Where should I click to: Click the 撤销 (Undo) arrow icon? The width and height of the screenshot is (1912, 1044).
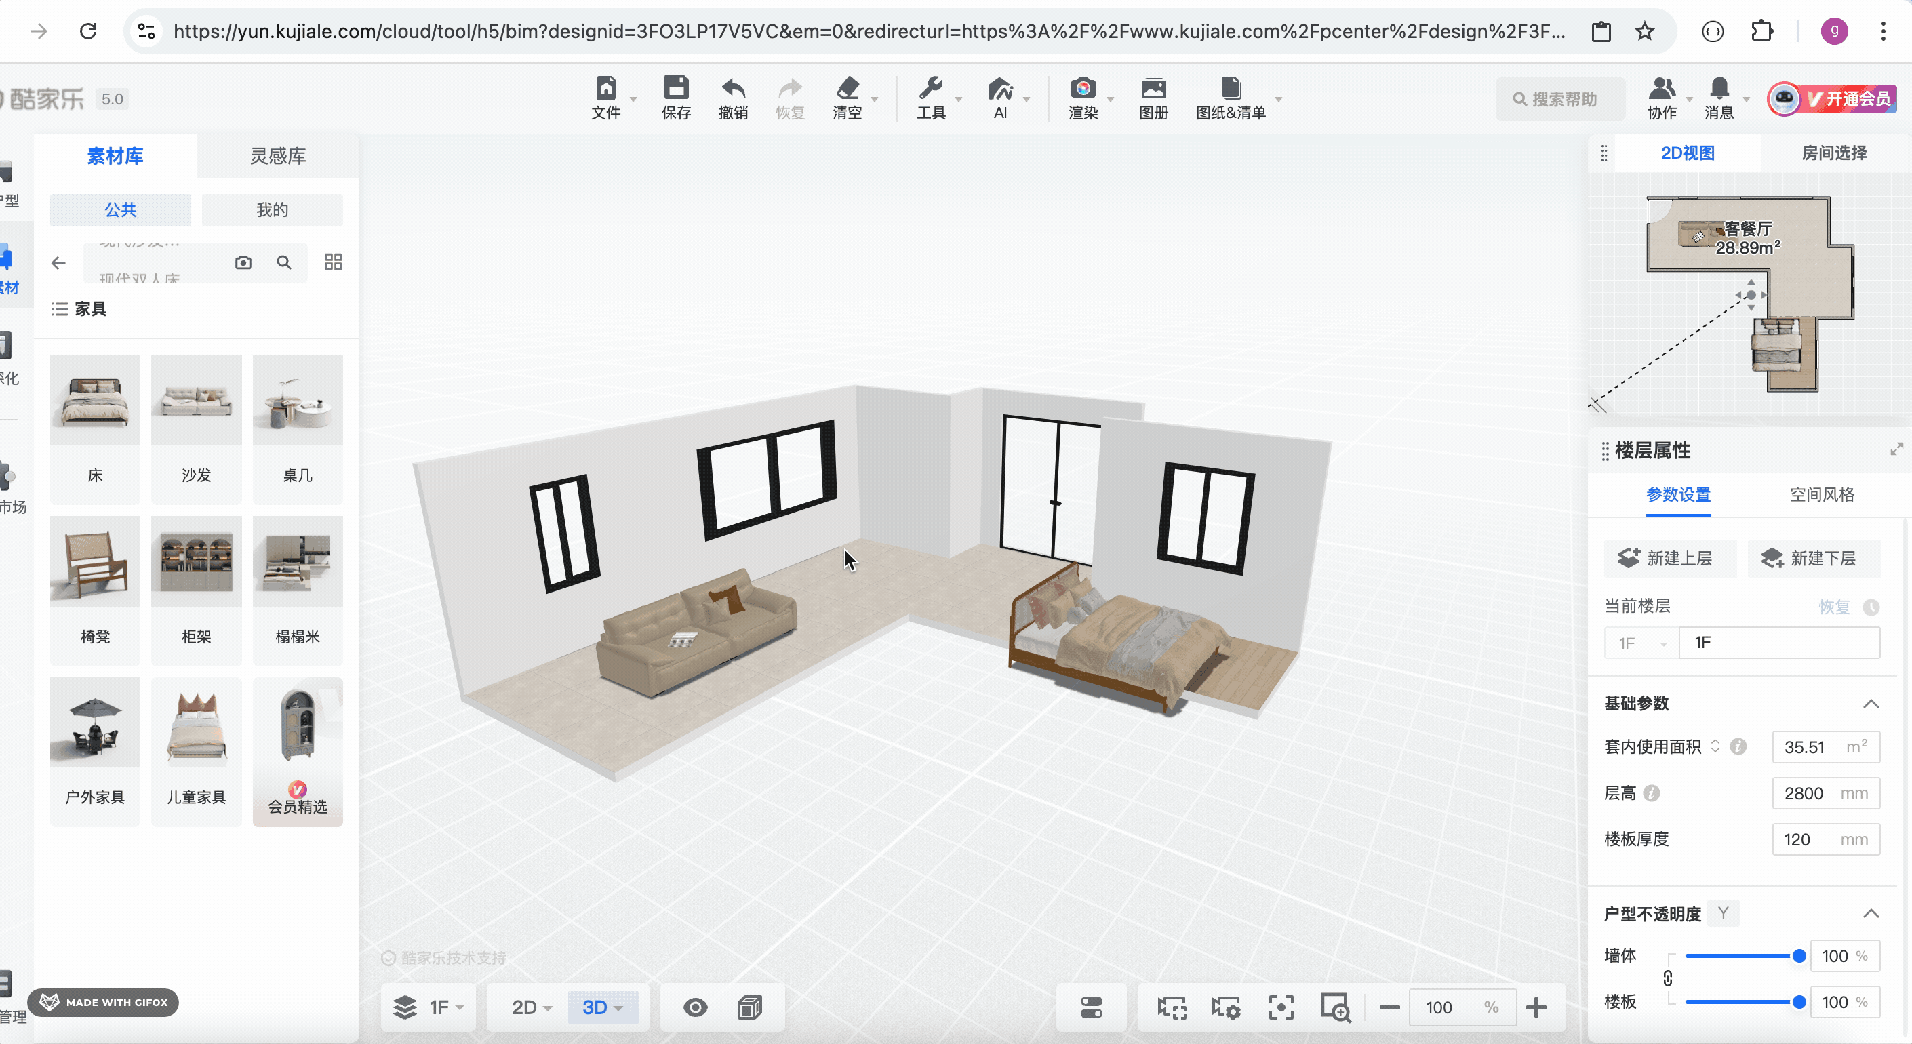click(x=732, y=88)
